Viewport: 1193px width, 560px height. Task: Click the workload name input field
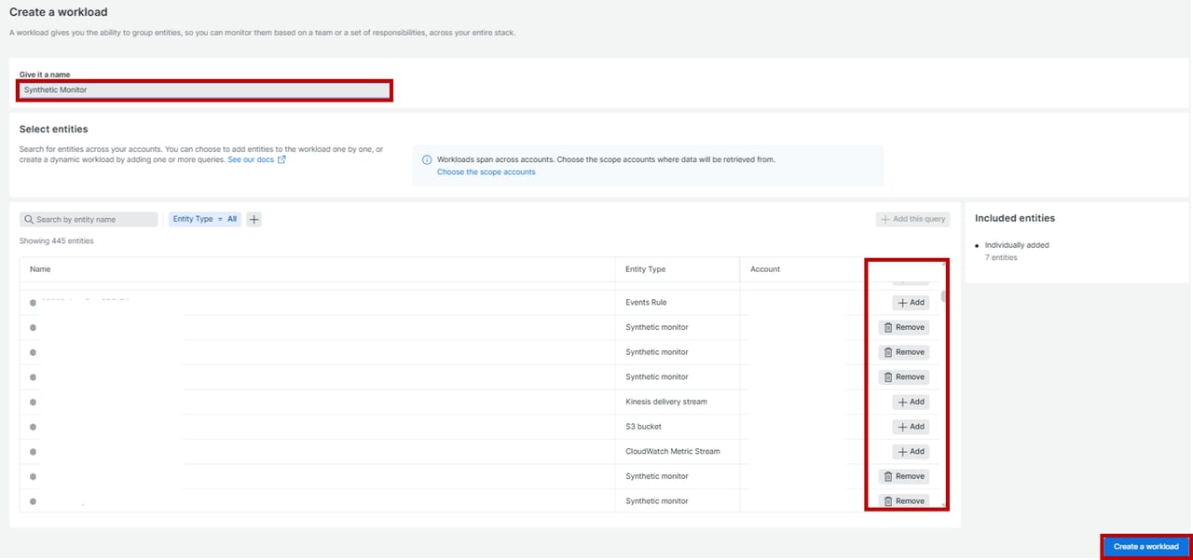(x=204, y=90)
